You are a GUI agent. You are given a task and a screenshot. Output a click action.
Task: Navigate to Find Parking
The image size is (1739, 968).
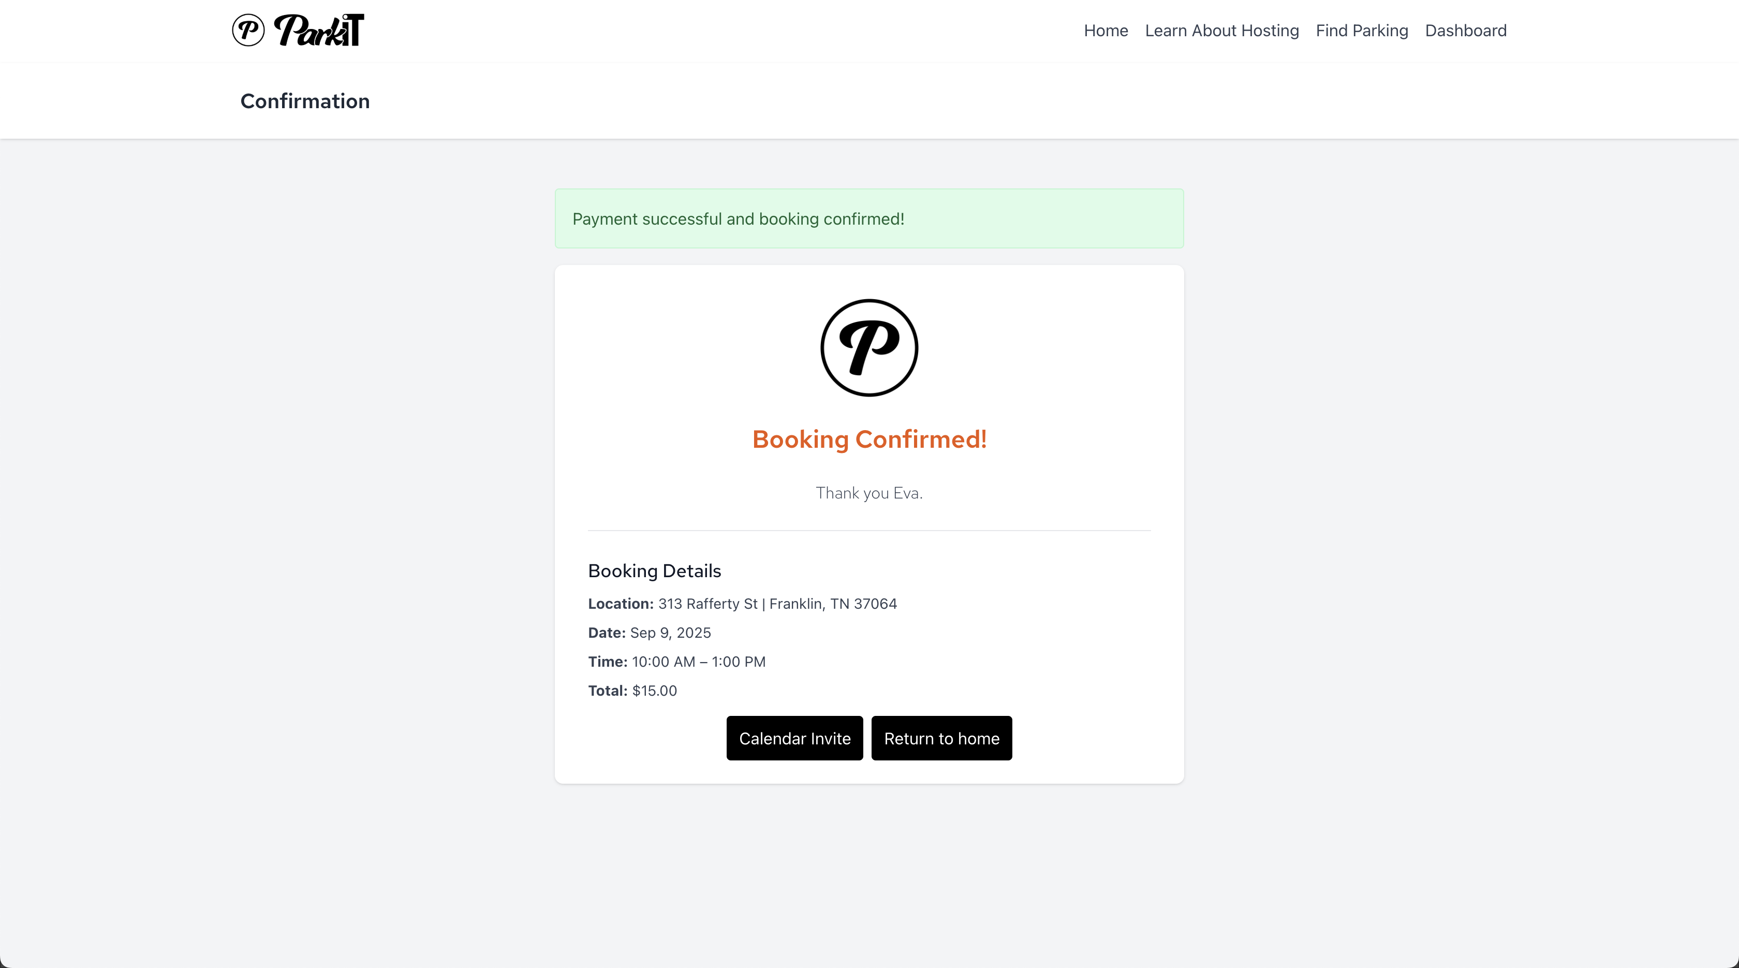coord(1362,31)
